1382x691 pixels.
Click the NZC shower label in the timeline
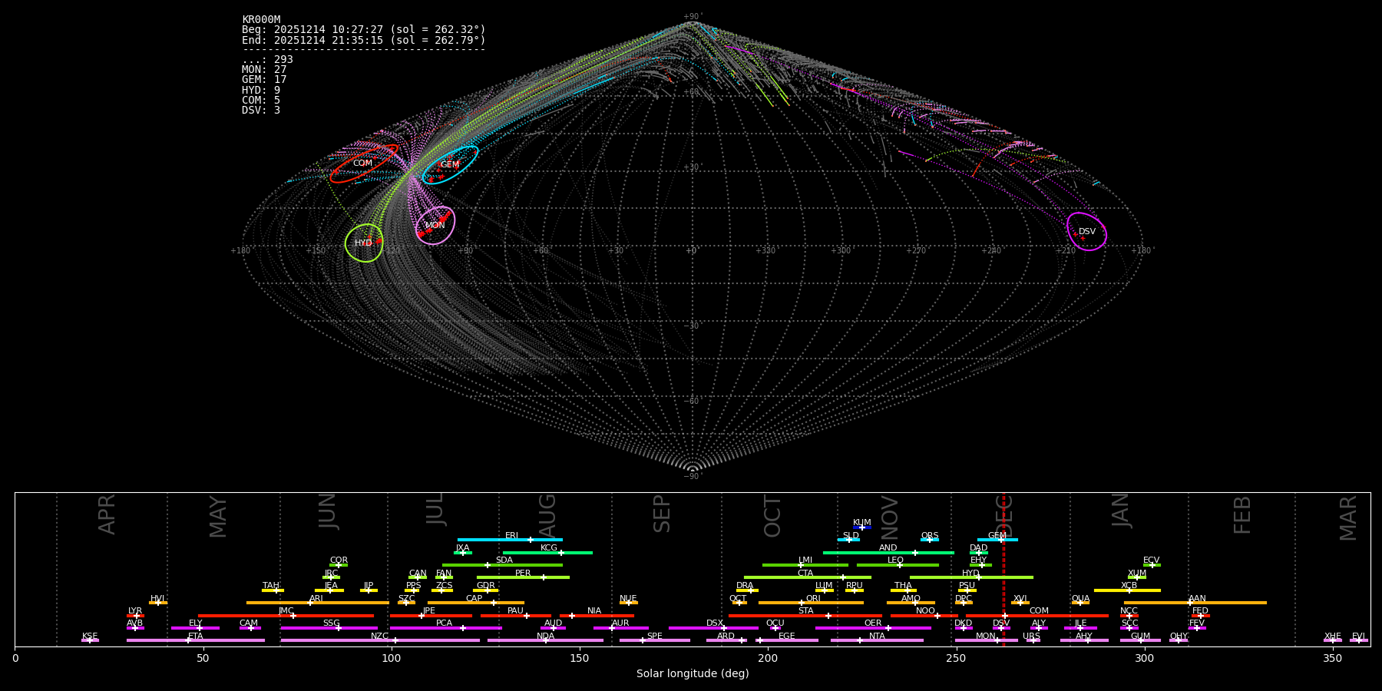pyautogui.click(x=379, y=636)
